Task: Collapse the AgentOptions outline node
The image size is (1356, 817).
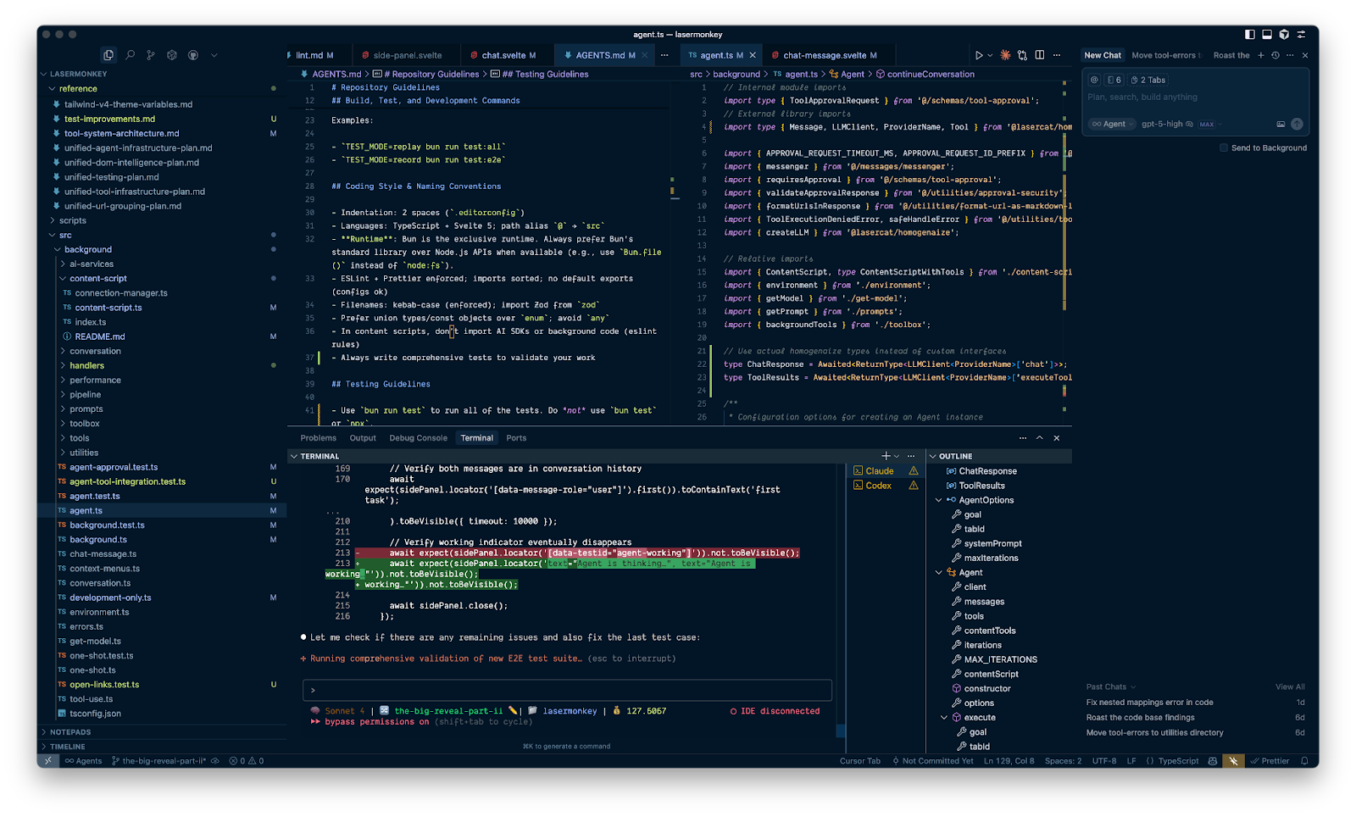Action: [939, 500]
